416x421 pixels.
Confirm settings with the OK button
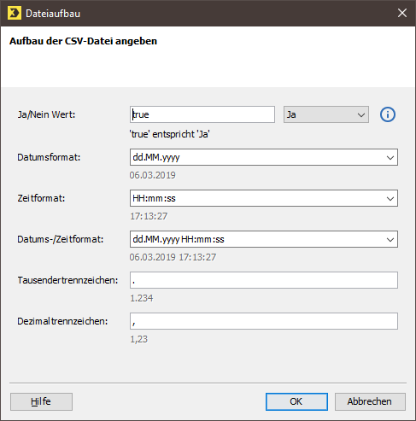(296, 401)
